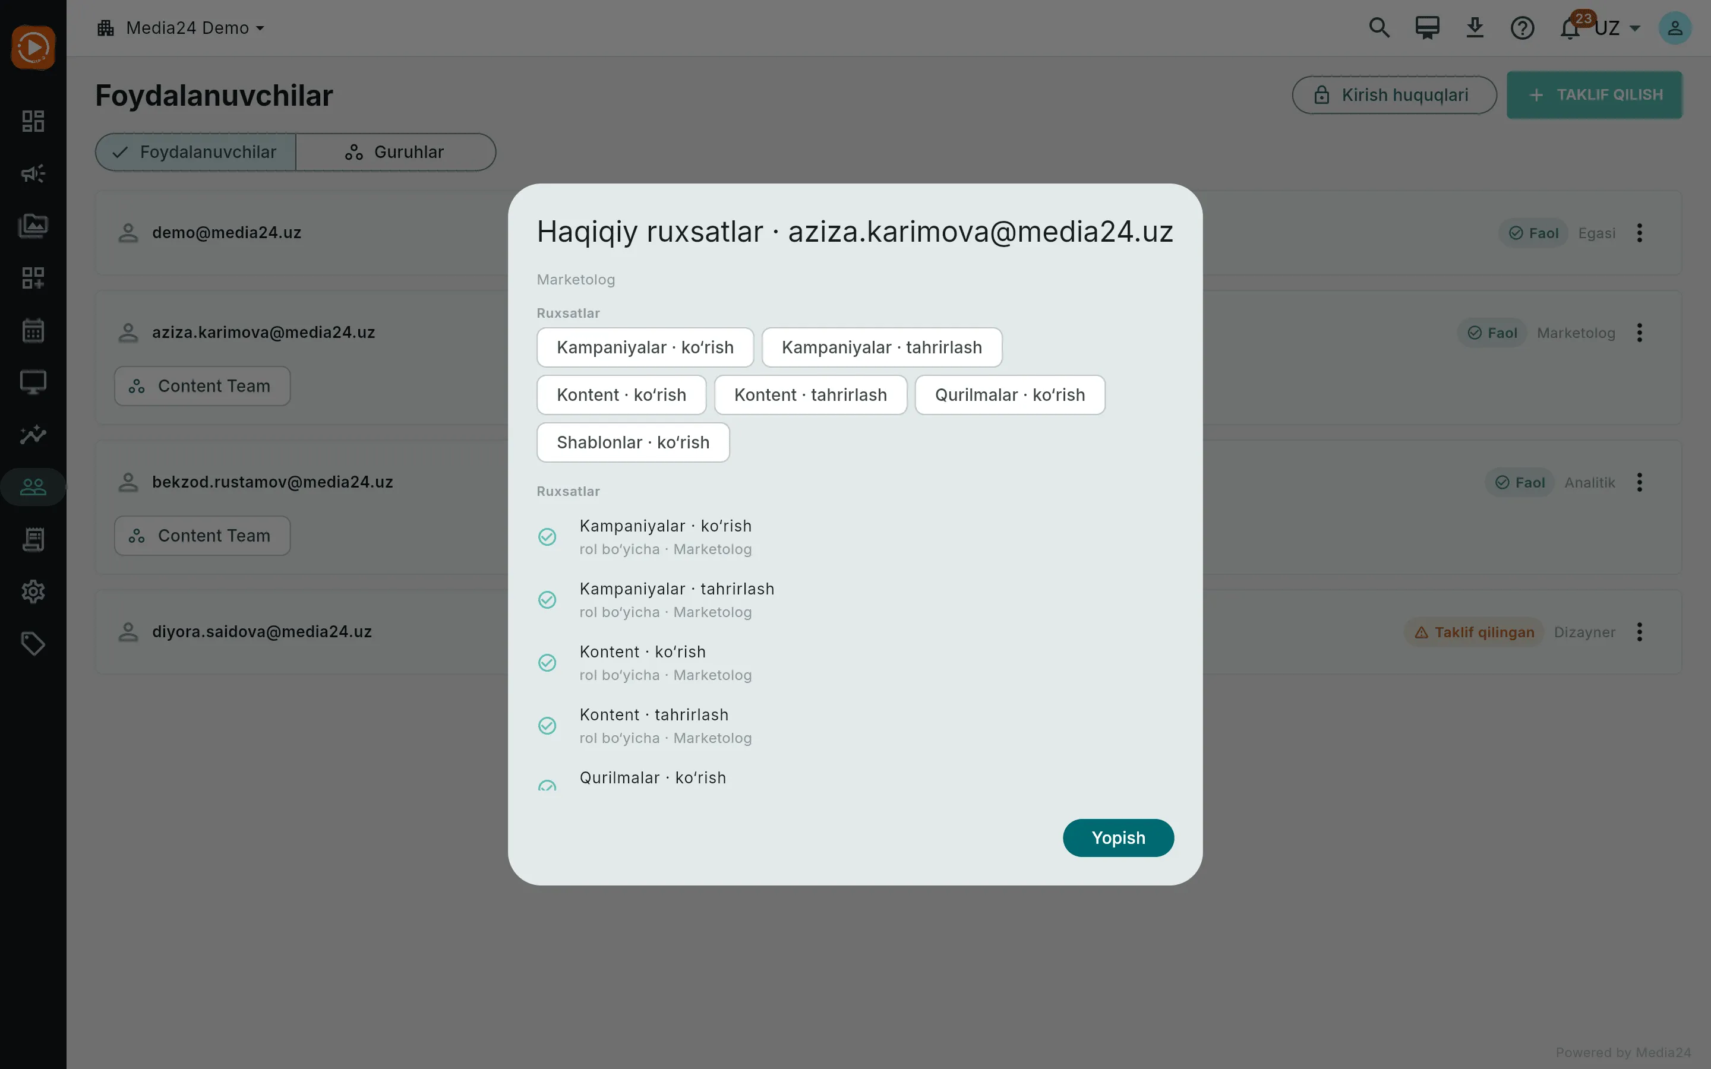Click the Kontent · tahrirlash chip
1711x1069 pixels.
810,394
